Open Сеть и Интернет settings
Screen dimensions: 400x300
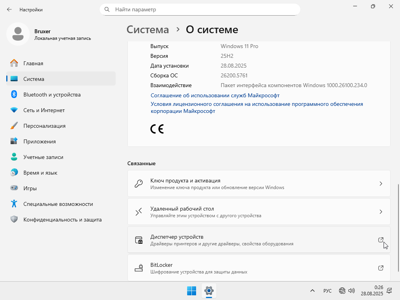point(44,110)
